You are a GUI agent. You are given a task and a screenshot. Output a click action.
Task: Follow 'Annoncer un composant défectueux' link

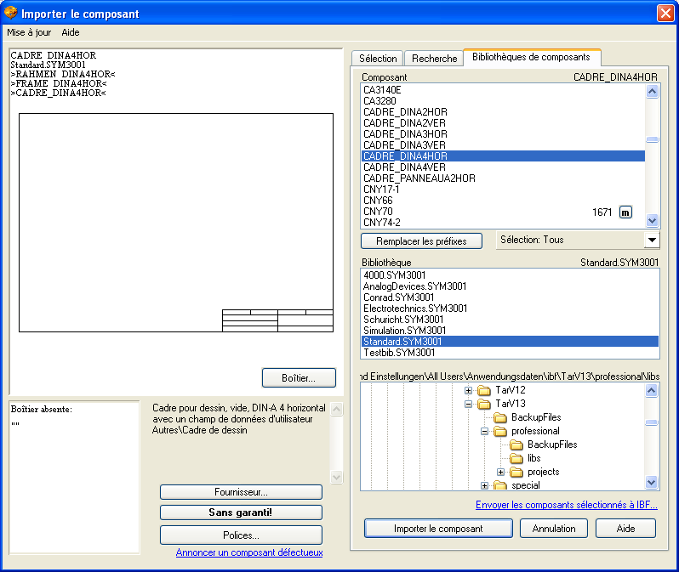coord(249,552)
